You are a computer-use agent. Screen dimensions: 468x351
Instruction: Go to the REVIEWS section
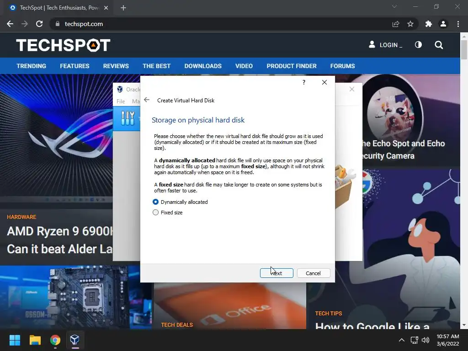(x=116, y=66)
